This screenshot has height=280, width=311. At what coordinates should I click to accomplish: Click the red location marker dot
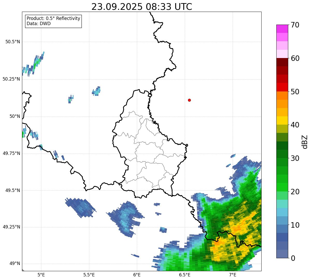189,100
